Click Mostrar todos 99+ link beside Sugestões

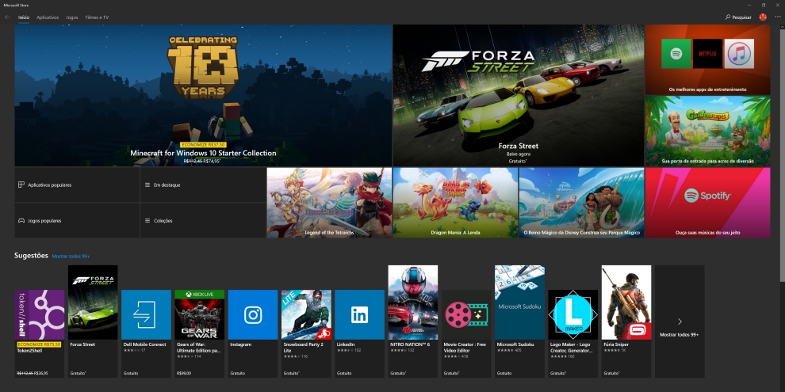point(71,256)
